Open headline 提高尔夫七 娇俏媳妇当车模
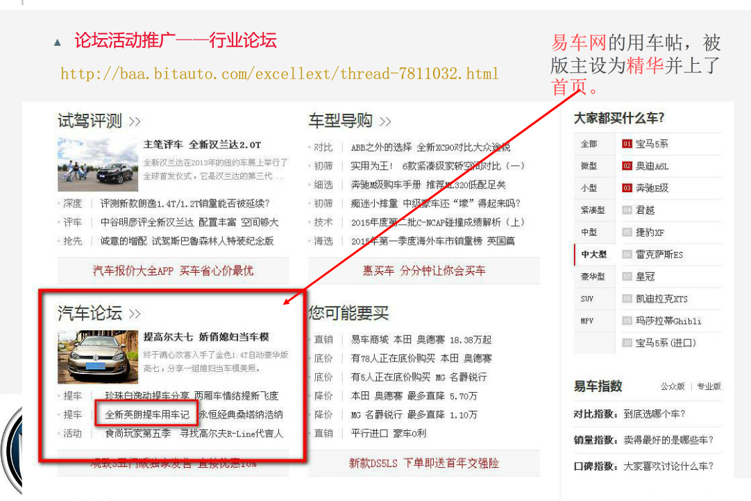The image size is (751, 501). click(x=206, y=337)
